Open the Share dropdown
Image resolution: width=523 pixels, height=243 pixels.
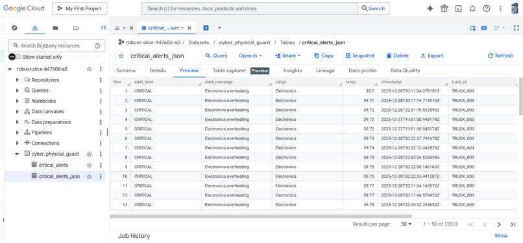[x=287, y=56]
